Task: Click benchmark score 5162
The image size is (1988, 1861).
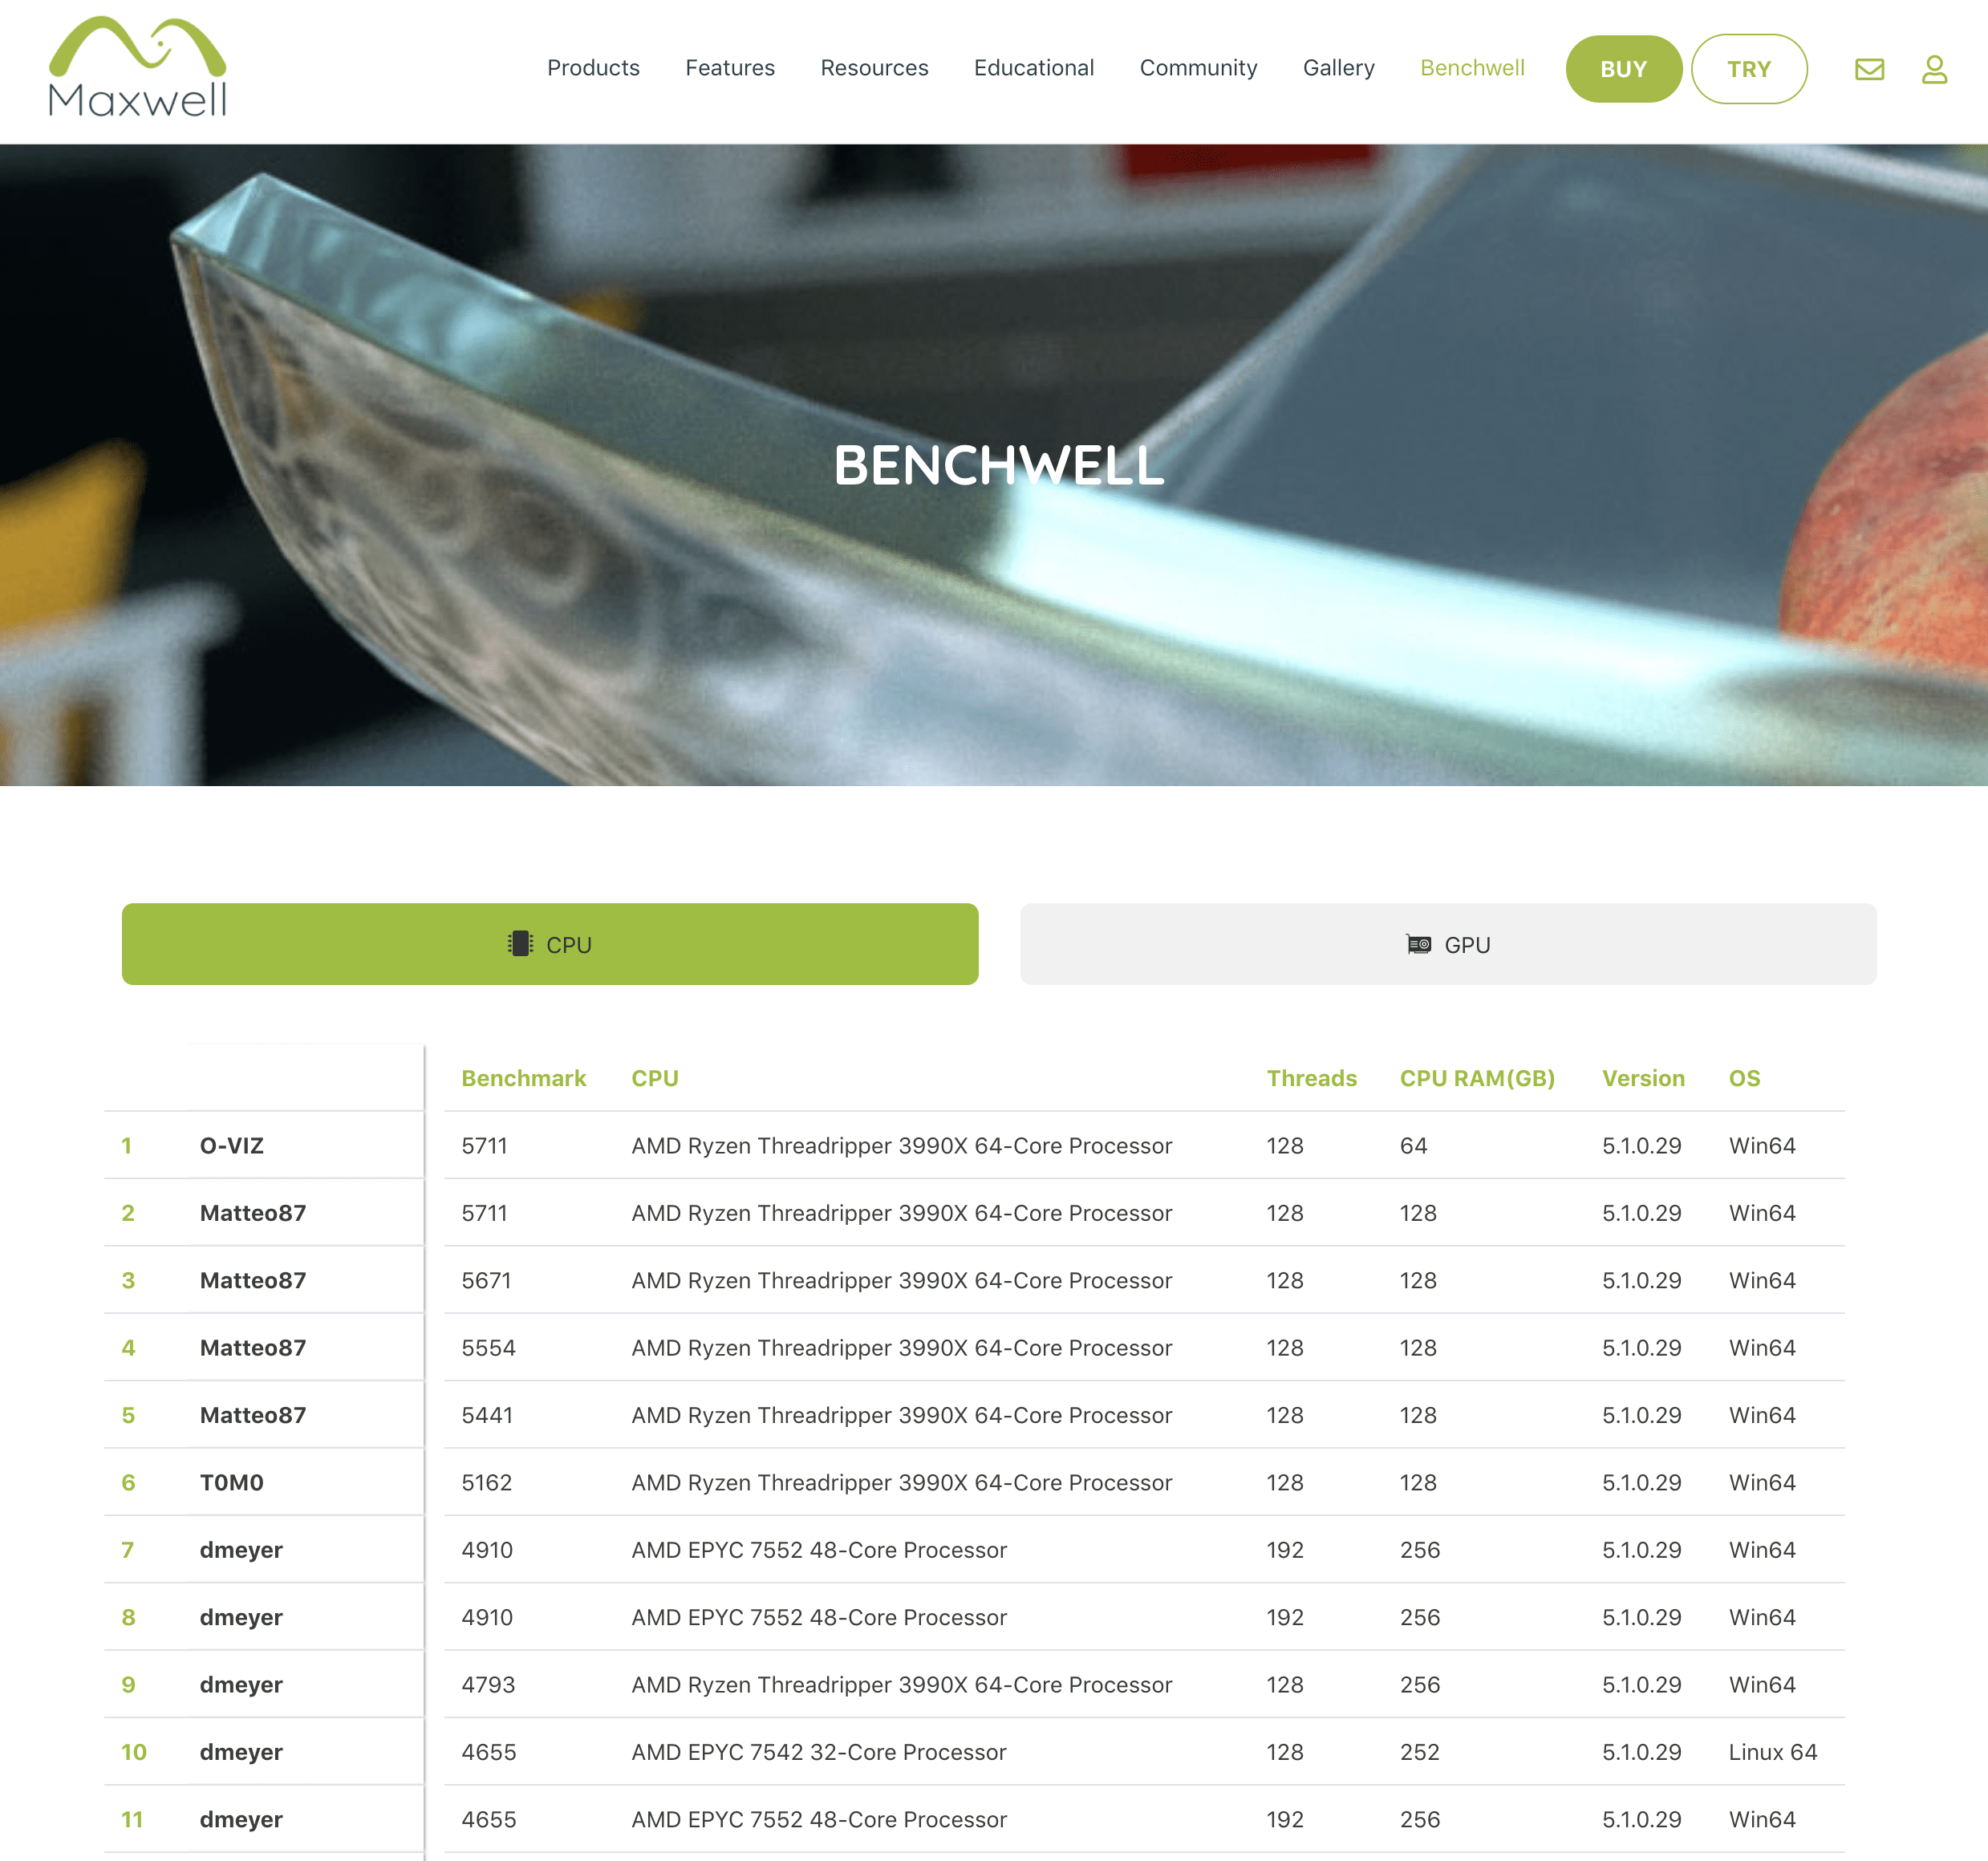Action: click(486, 1482)
